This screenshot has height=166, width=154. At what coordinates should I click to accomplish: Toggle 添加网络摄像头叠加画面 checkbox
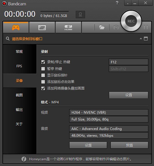pyautogui.click(x=43, y=88)
